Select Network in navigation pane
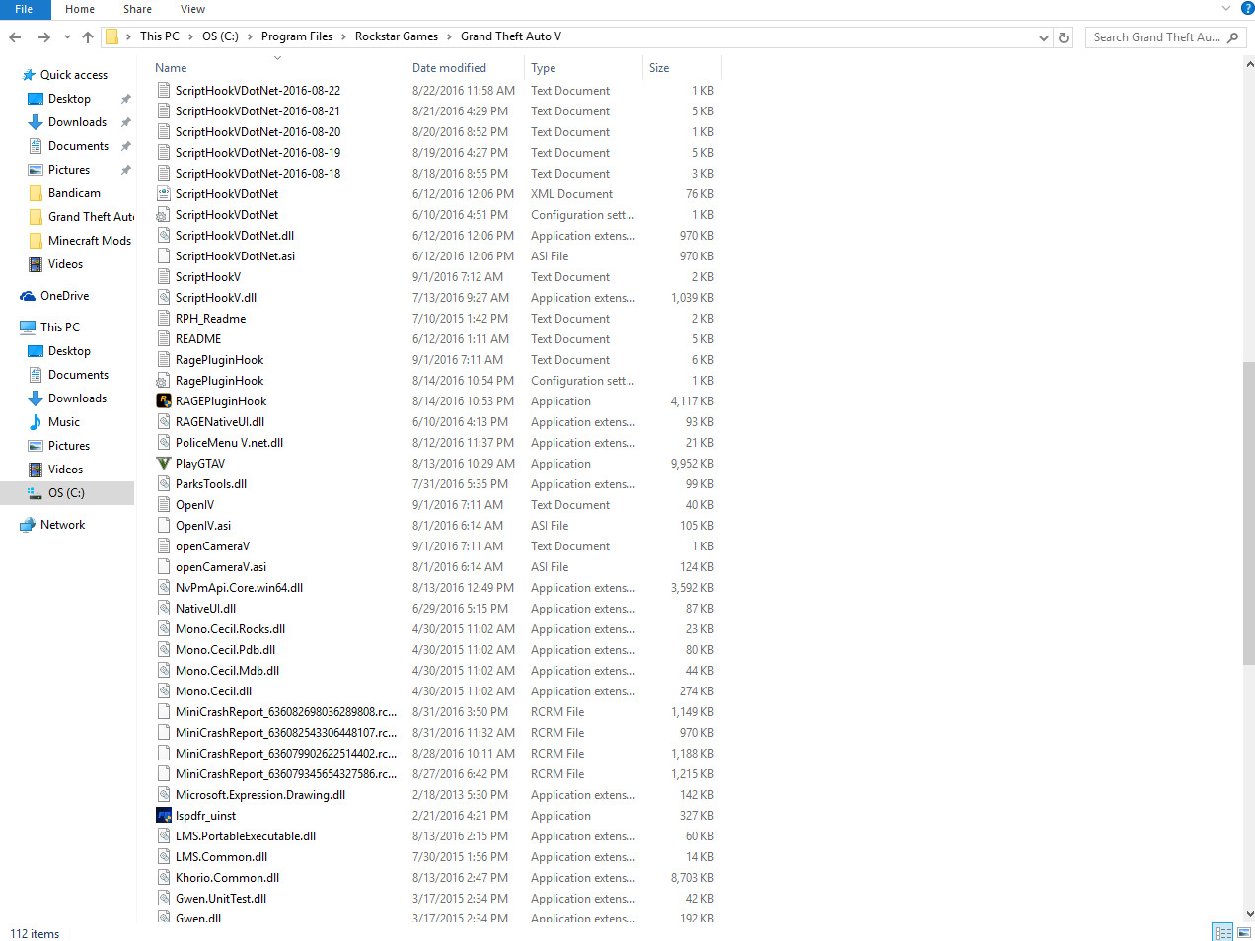This screenshot has width=1255, height=941. tap(62, 525)
